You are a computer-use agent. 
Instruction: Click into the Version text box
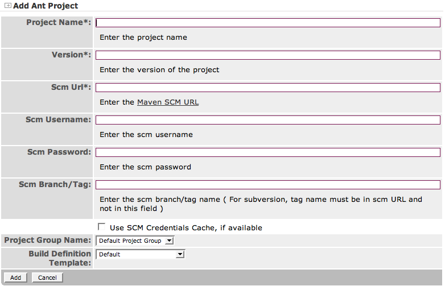click(267, 55)
